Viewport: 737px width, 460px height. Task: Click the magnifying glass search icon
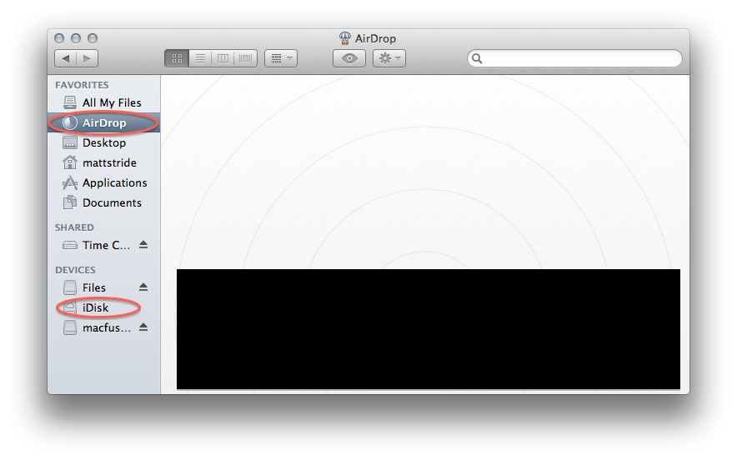click(477, 58)
